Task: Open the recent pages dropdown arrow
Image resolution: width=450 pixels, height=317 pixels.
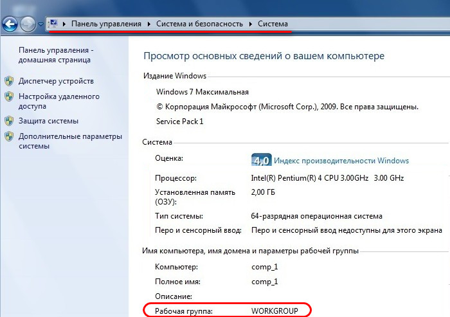Action: click(x=40, y=24)
